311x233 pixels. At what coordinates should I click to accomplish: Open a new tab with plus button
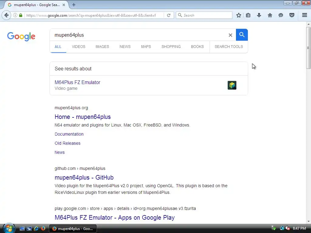click(74, 5)
